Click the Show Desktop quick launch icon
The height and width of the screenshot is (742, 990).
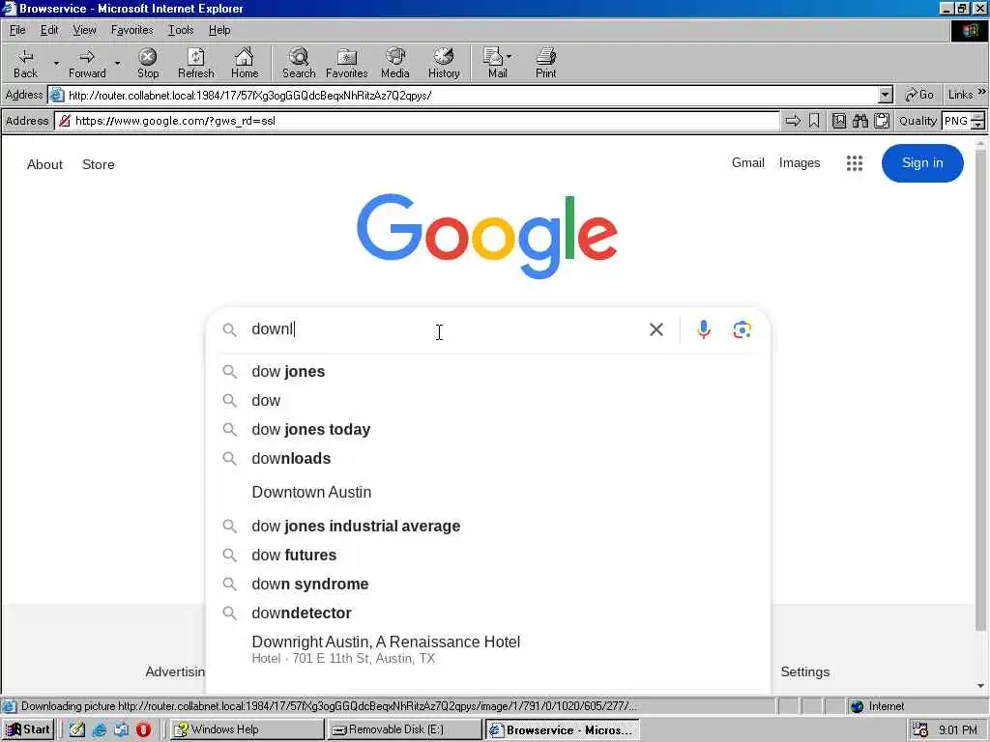(77, 729)
